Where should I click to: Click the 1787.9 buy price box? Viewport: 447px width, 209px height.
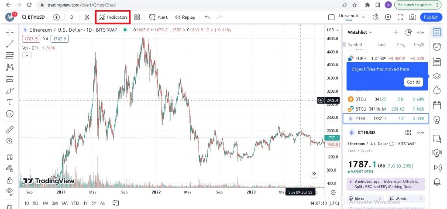coord(59,39)
